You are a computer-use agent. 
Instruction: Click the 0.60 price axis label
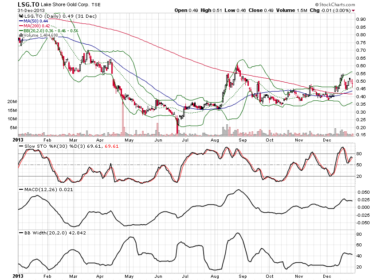tap(361, 65)
